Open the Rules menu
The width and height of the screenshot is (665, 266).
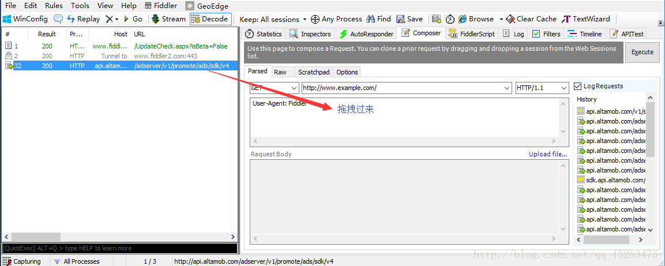54,6
